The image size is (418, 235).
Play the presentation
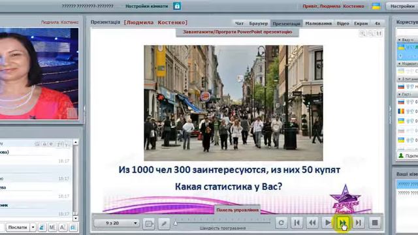pyautogui.click(x=328, y=223)
